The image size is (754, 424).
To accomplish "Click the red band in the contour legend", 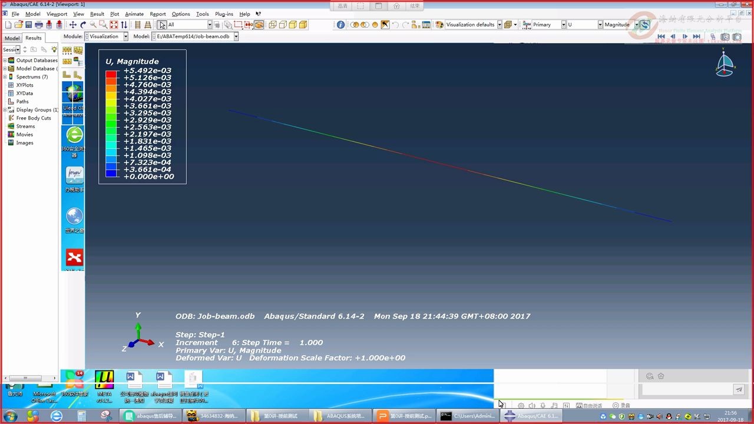I will (x=112, y=74).
